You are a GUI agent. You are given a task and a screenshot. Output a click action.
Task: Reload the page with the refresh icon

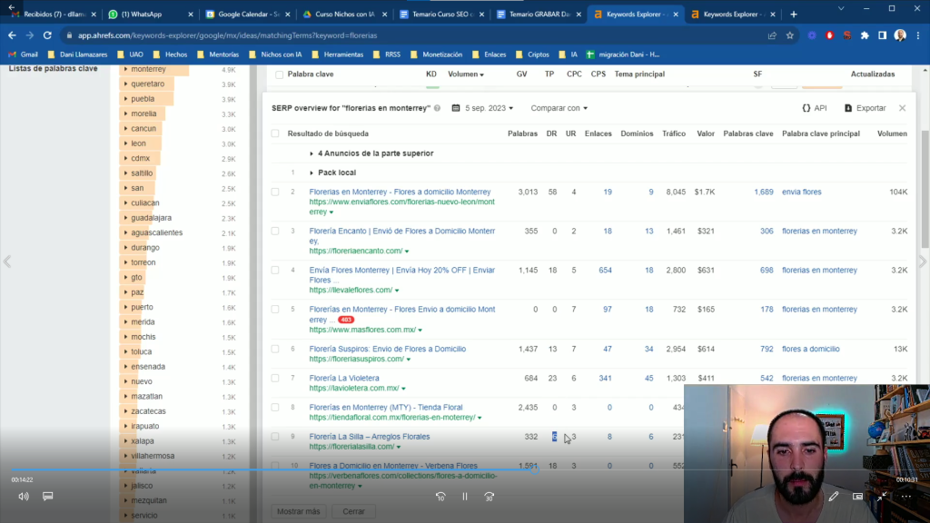pyautogui.click(x=47, y=35)
